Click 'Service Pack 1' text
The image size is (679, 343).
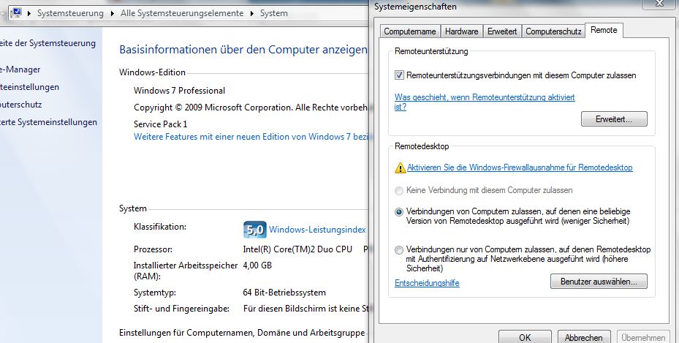tap(161, 124)
